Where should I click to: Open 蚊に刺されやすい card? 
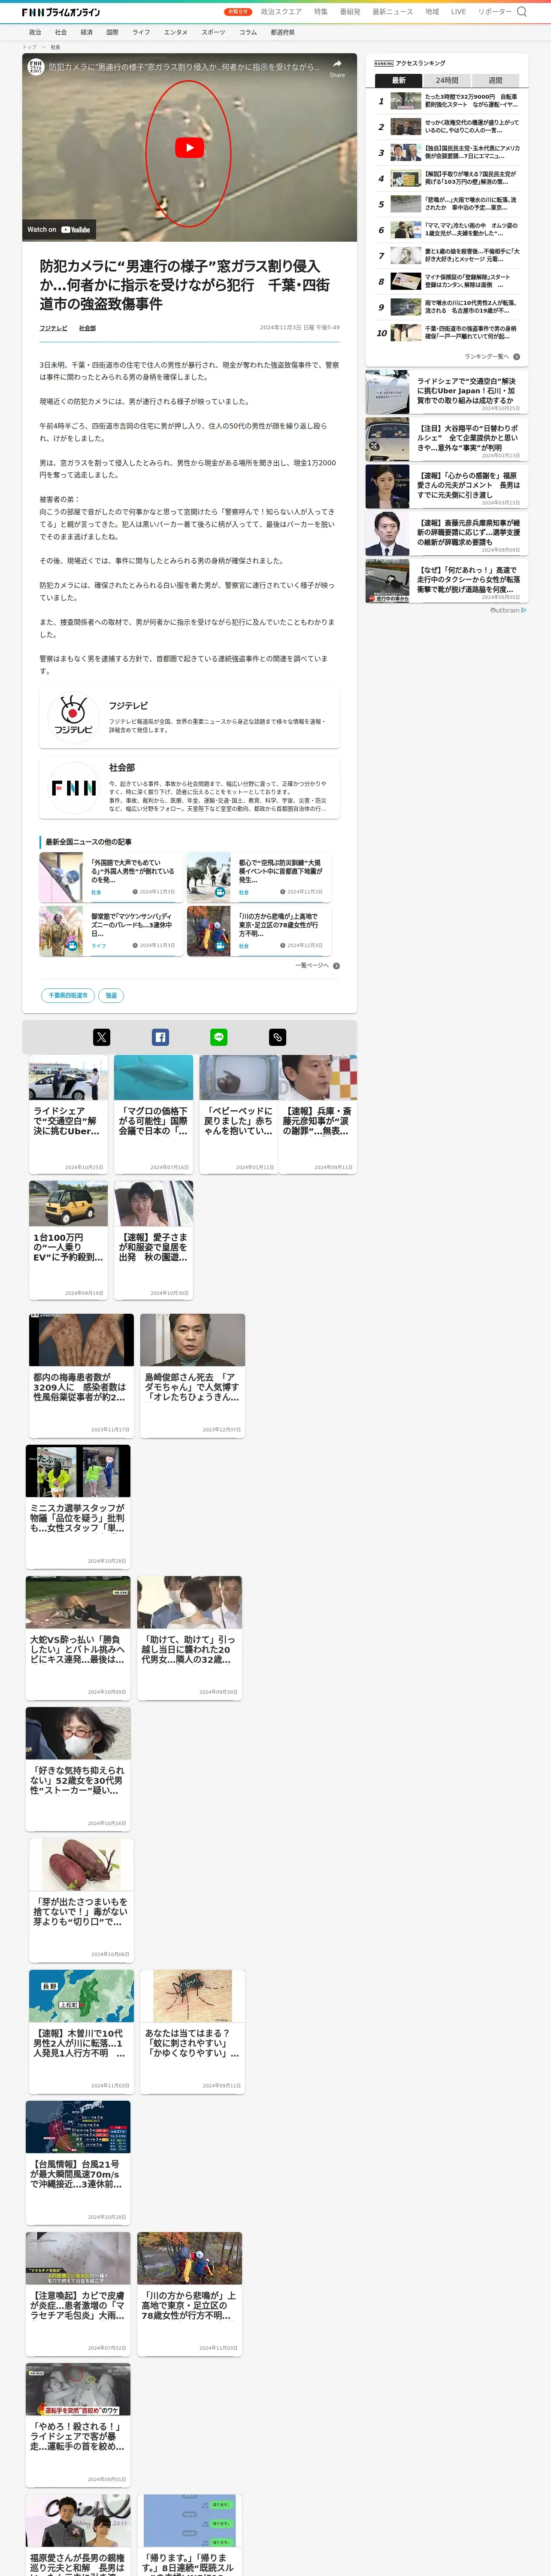pyautogui.click(x=192, y=2031)
